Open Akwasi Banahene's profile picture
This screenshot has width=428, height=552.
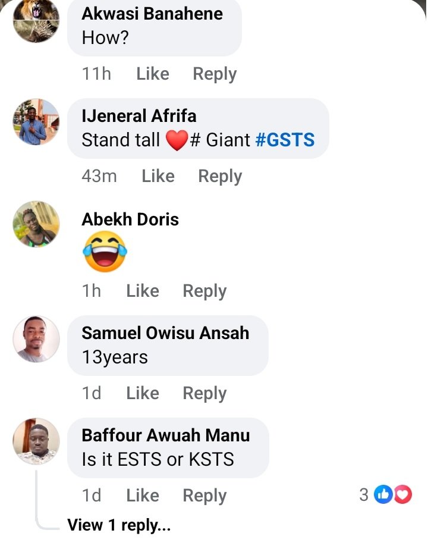point(36,20)
